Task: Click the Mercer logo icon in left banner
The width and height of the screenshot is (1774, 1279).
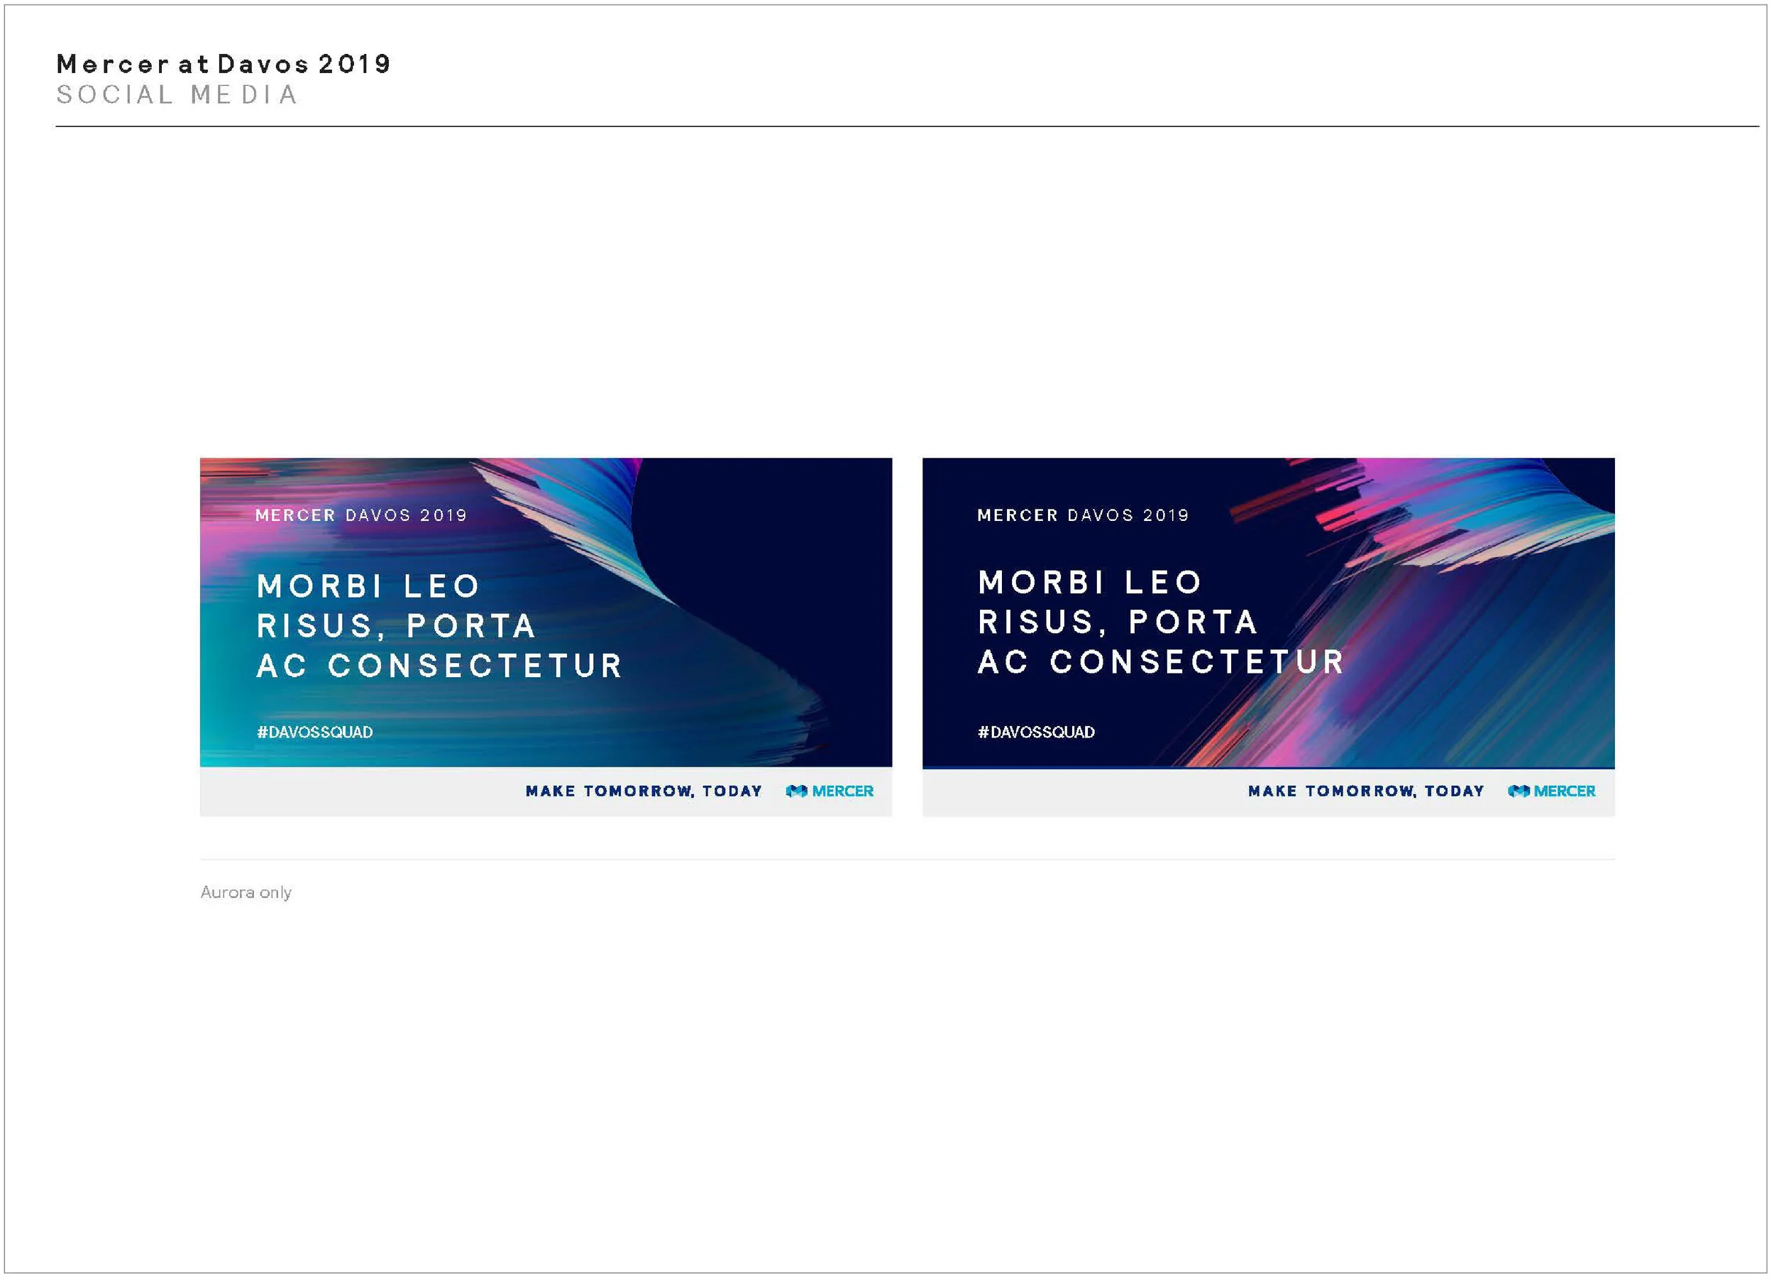Action: pos(796,791)
